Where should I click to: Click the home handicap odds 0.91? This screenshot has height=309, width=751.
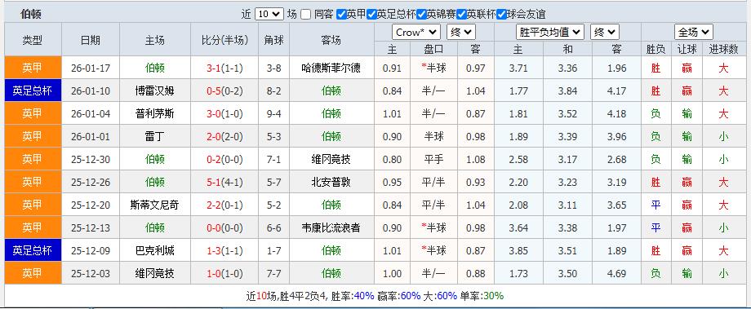click(393, 68)
